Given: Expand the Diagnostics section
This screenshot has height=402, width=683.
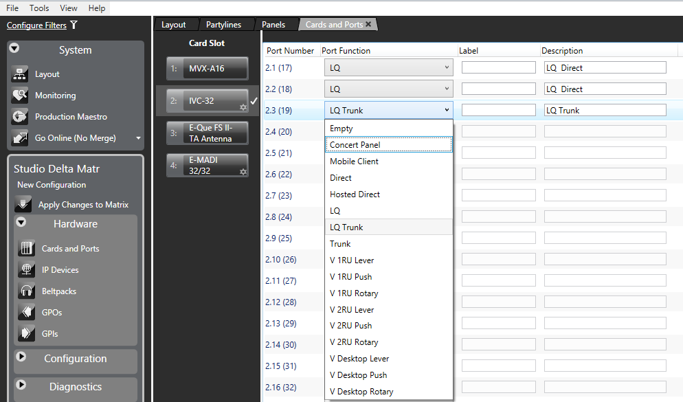Looking at the screenshot, I should 21,386.
